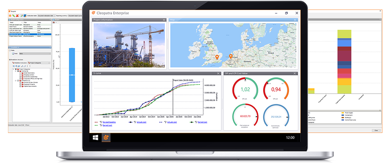Toggle the Capital Improvements checkbox

click(21, 86)
